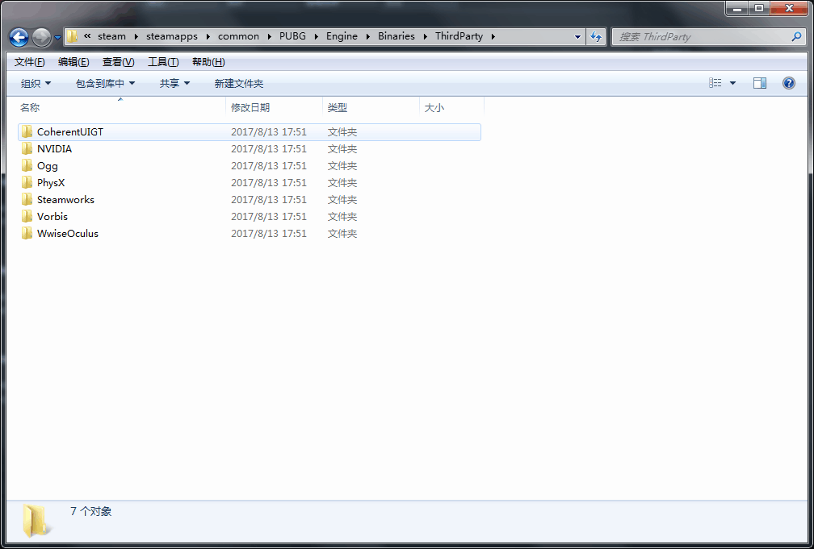This screenshot has width=814, height=549.
Task: Click the change view icon
Action: [715, 83]
